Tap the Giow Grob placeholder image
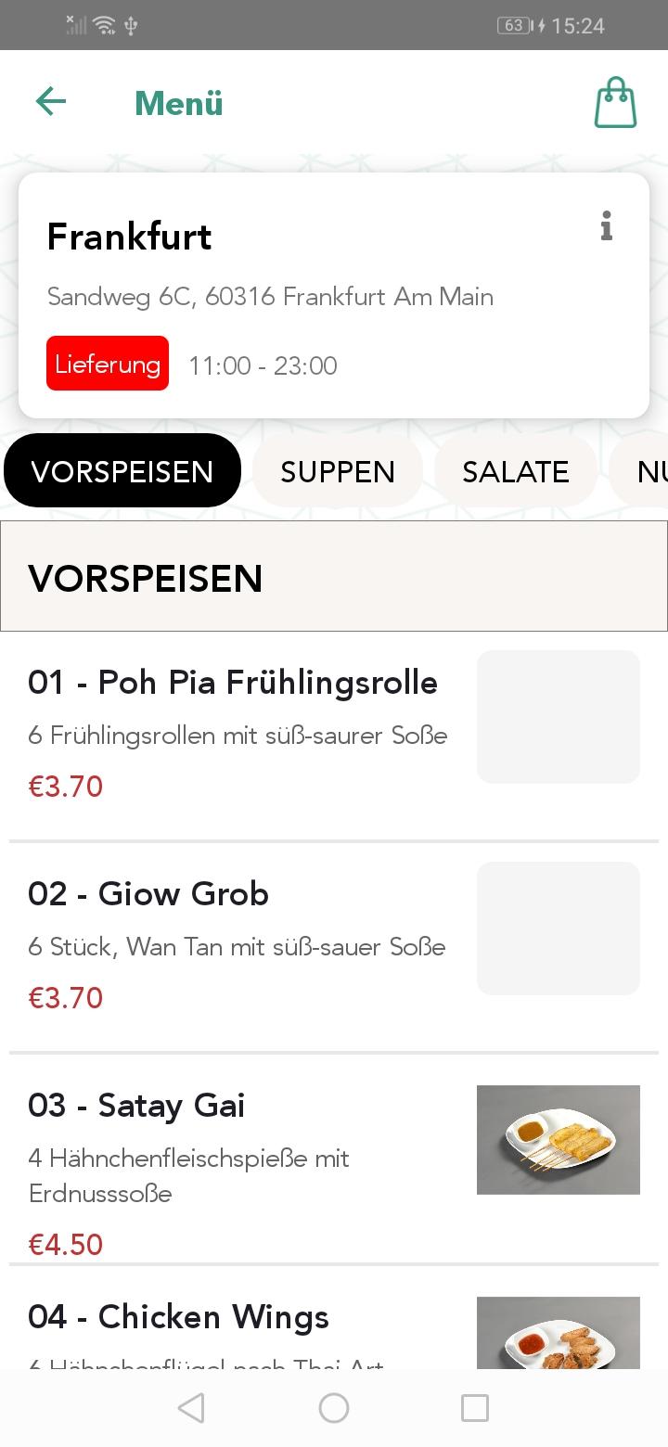Screen dimensions: 668x1447 coord(559,928)
